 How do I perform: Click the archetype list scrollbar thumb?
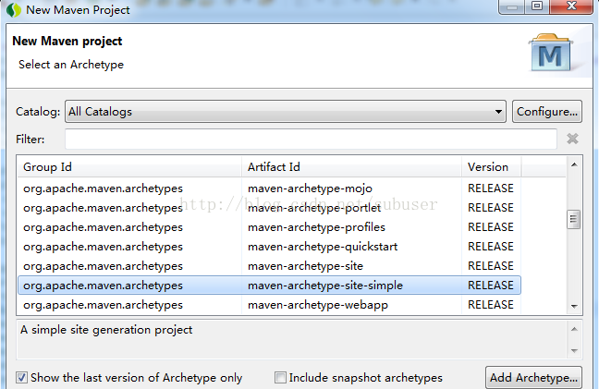click(x=574, y=219)
